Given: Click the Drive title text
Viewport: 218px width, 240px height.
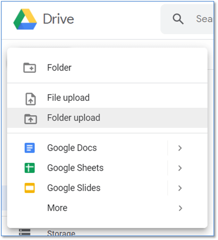Looking at the screenshot, I should [x=58, y=19].
